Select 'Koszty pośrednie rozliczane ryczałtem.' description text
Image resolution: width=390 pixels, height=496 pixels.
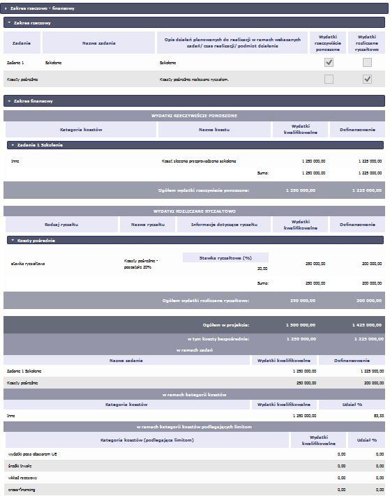point(194,80)
